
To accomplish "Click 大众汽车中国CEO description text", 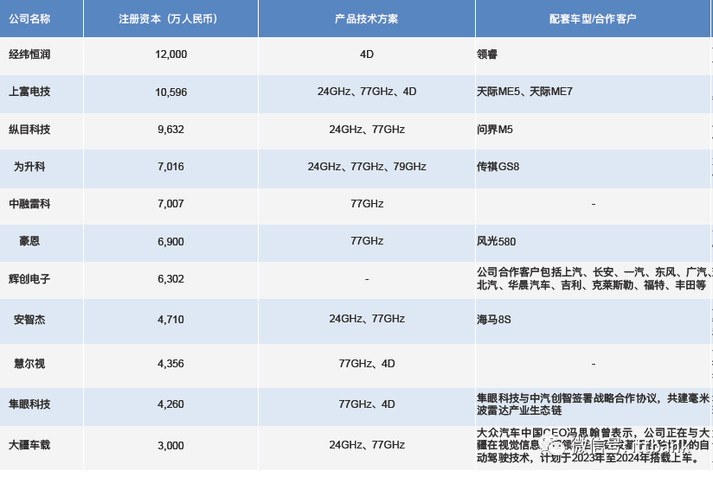I will 594,445.
